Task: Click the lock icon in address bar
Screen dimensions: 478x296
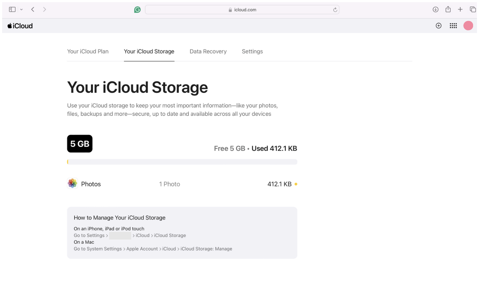Action: point(230,10)
